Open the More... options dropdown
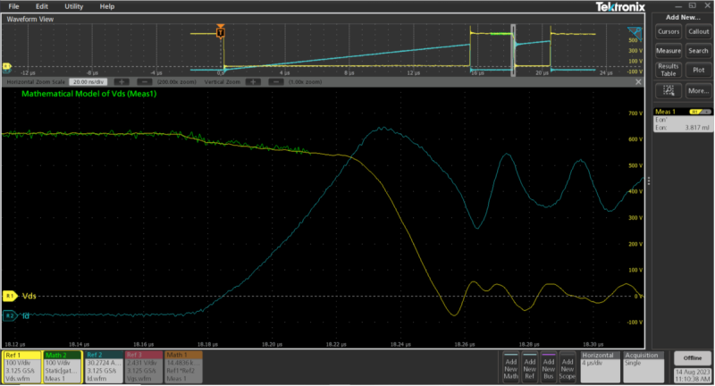This screenshot has width=715, height=386. 698,91
